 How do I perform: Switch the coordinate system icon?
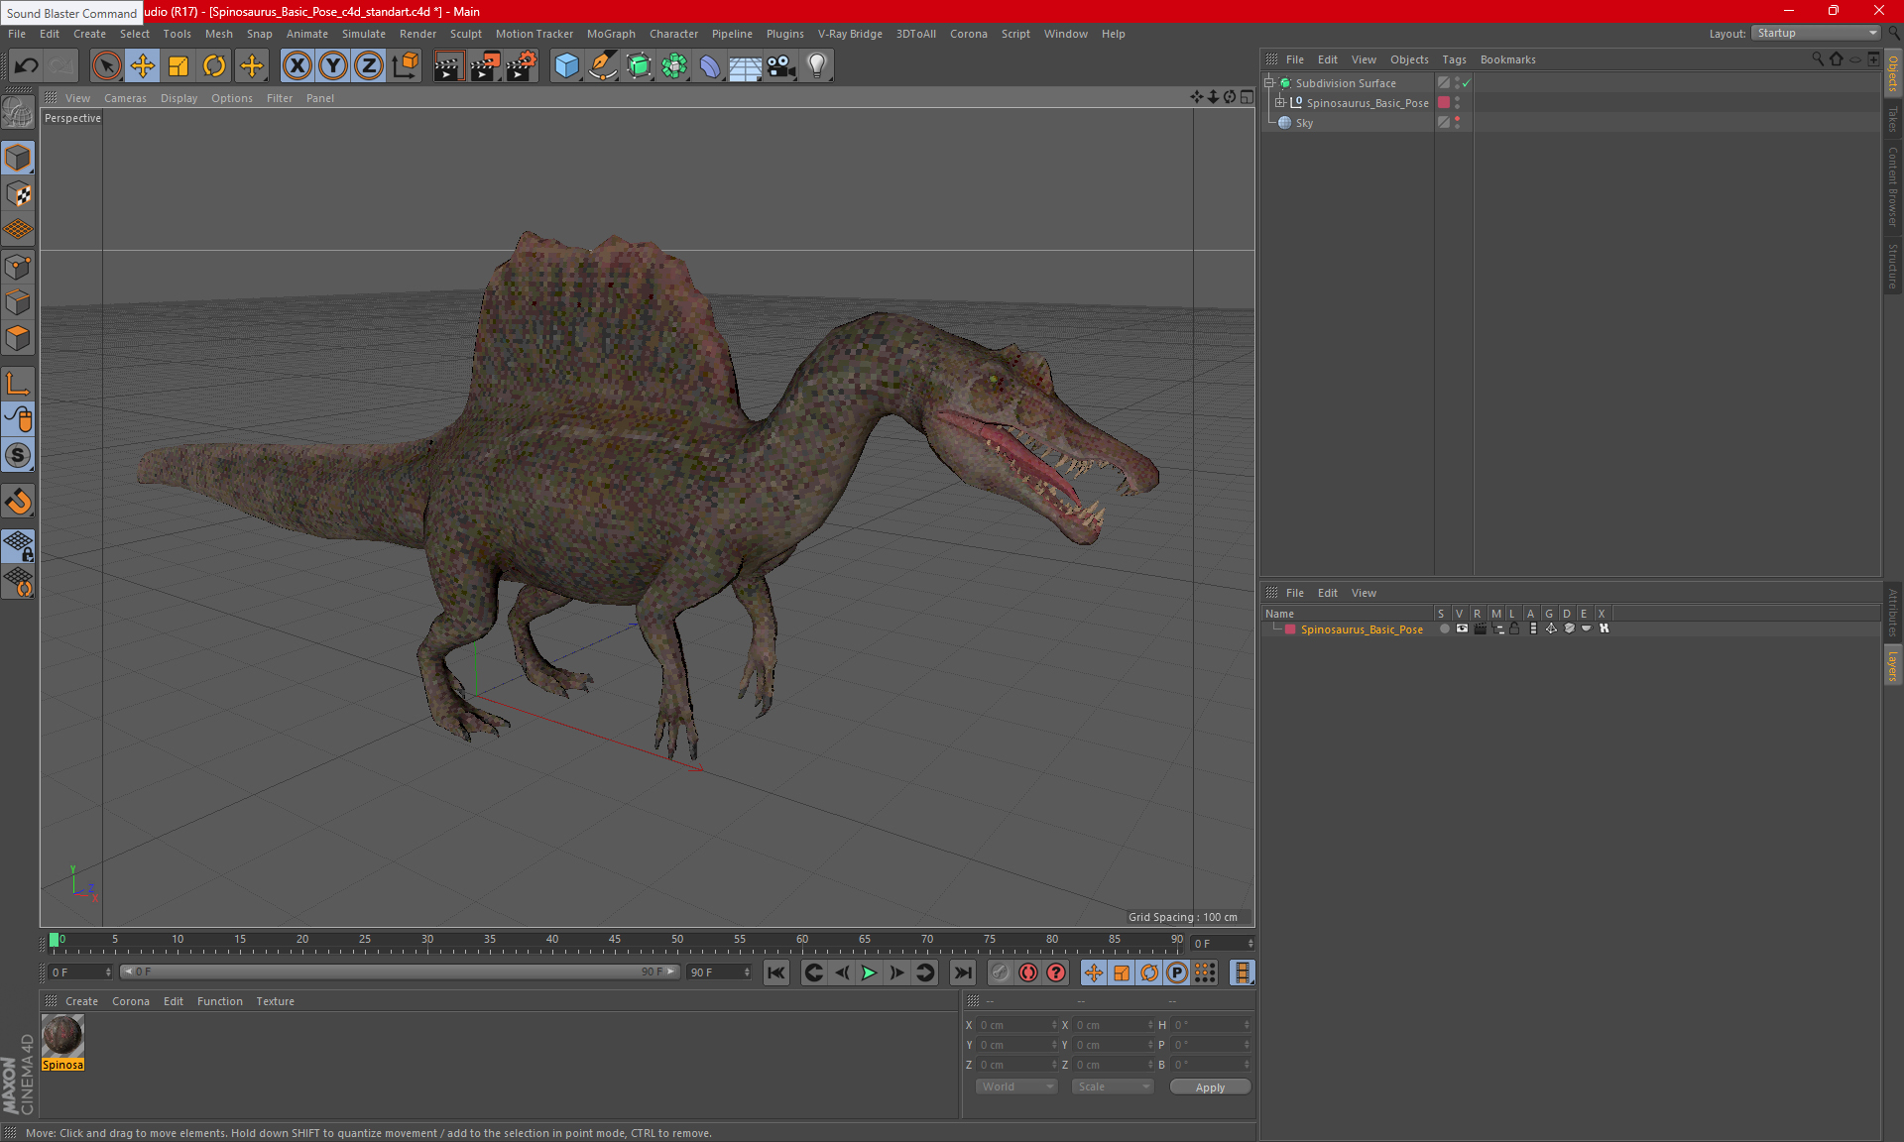coord(405,66)
